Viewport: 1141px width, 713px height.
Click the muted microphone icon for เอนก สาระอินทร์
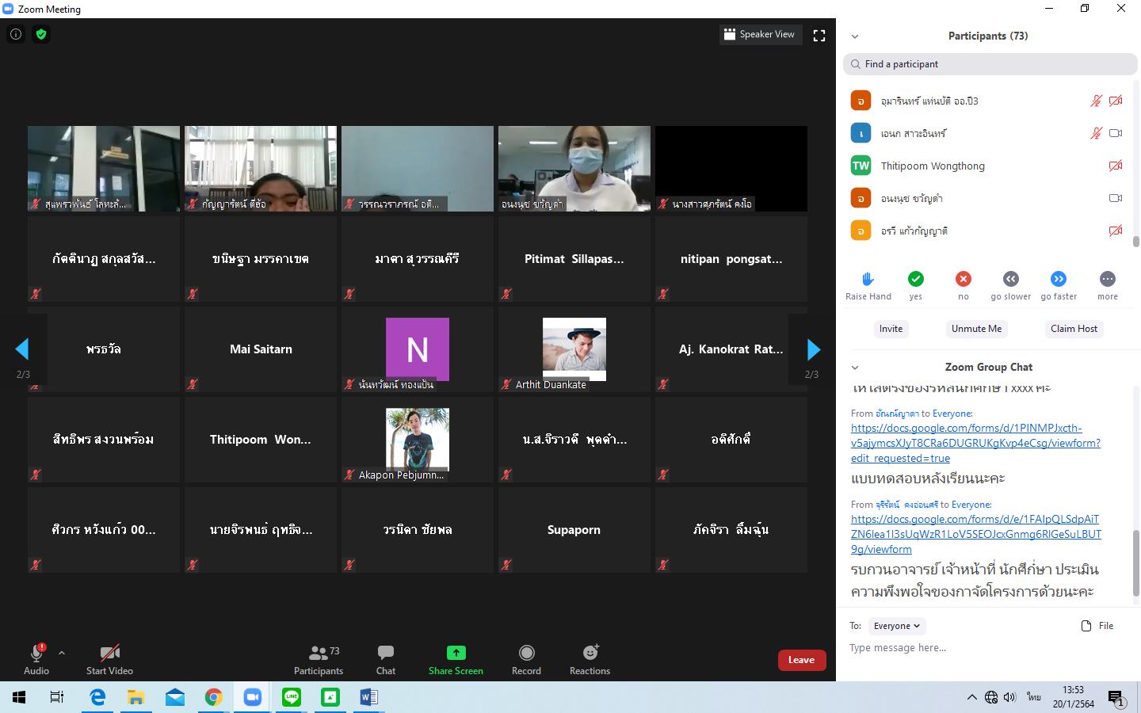(1096, 133)
